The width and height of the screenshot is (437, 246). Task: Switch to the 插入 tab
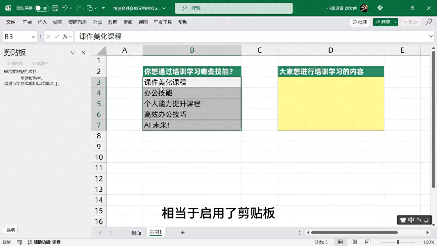click(x=43, y=22)
